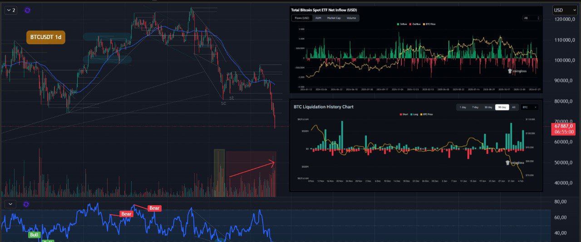Click the BTCUSDT 1d text label
The image size is (581, 242).
(45, 37)
